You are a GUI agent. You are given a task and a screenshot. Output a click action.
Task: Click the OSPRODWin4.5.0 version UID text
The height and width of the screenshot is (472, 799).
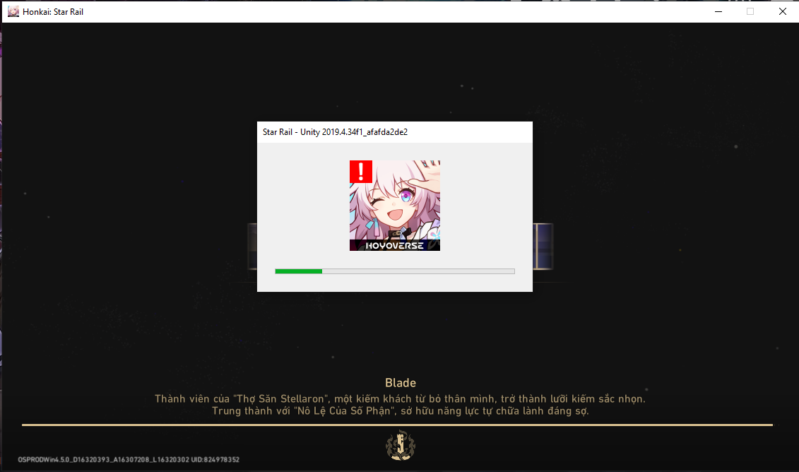[x=129, y=460]
